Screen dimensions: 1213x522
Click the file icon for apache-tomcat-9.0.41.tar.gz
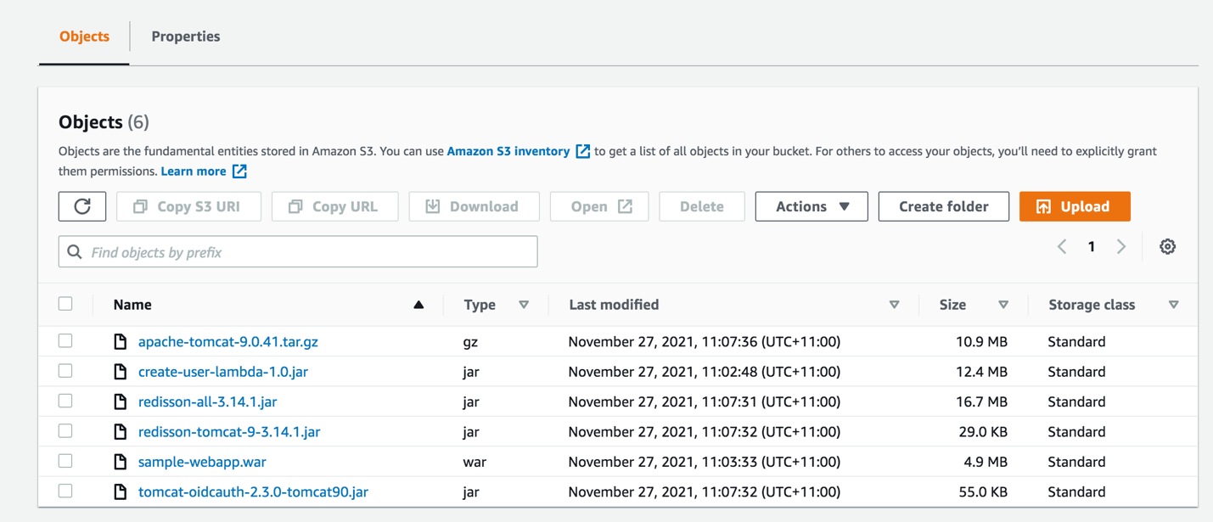point(121,342)
